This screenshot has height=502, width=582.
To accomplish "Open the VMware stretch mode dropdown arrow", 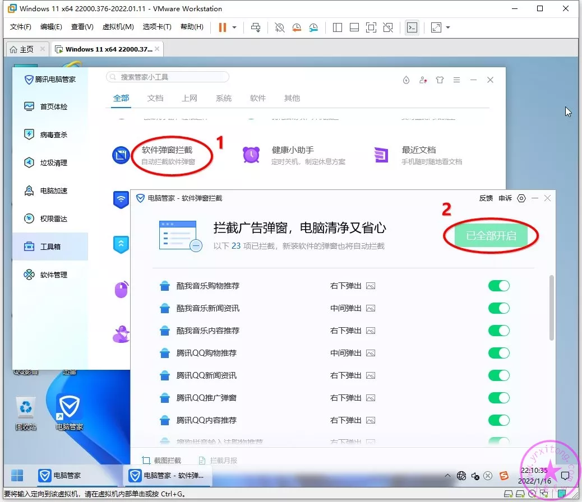I will [448, 27].
